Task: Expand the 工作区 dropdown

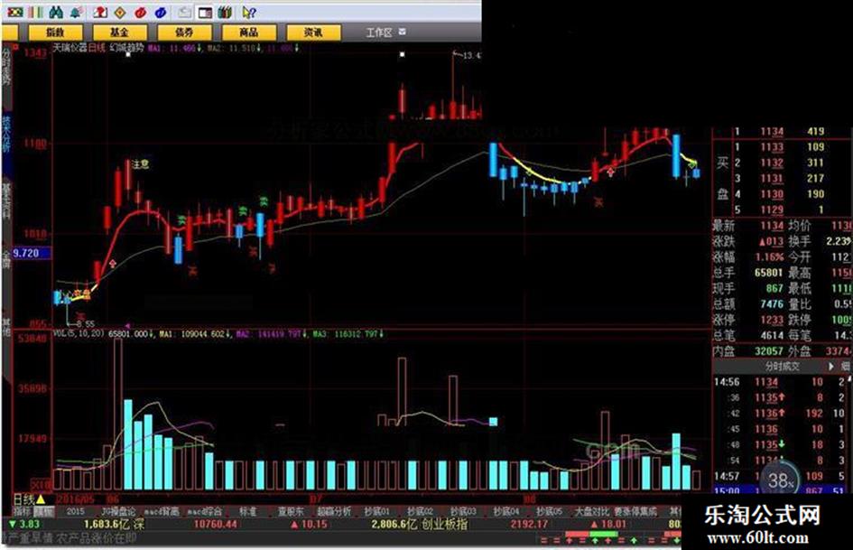Action: click(402, 33)
